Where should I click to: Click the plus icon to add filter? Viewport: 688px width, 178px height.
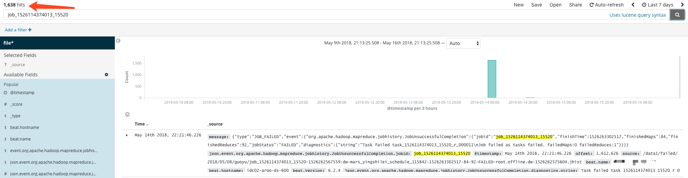pyautogui.click(x=30, y=30)
